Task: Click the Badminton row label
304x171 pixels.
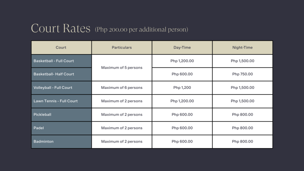Action: 44,141
